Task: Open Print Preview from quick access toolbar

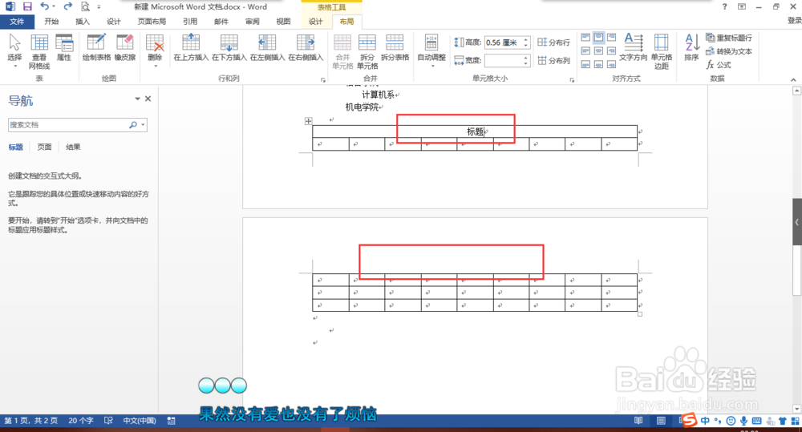Action: click(x=85, y=6)
